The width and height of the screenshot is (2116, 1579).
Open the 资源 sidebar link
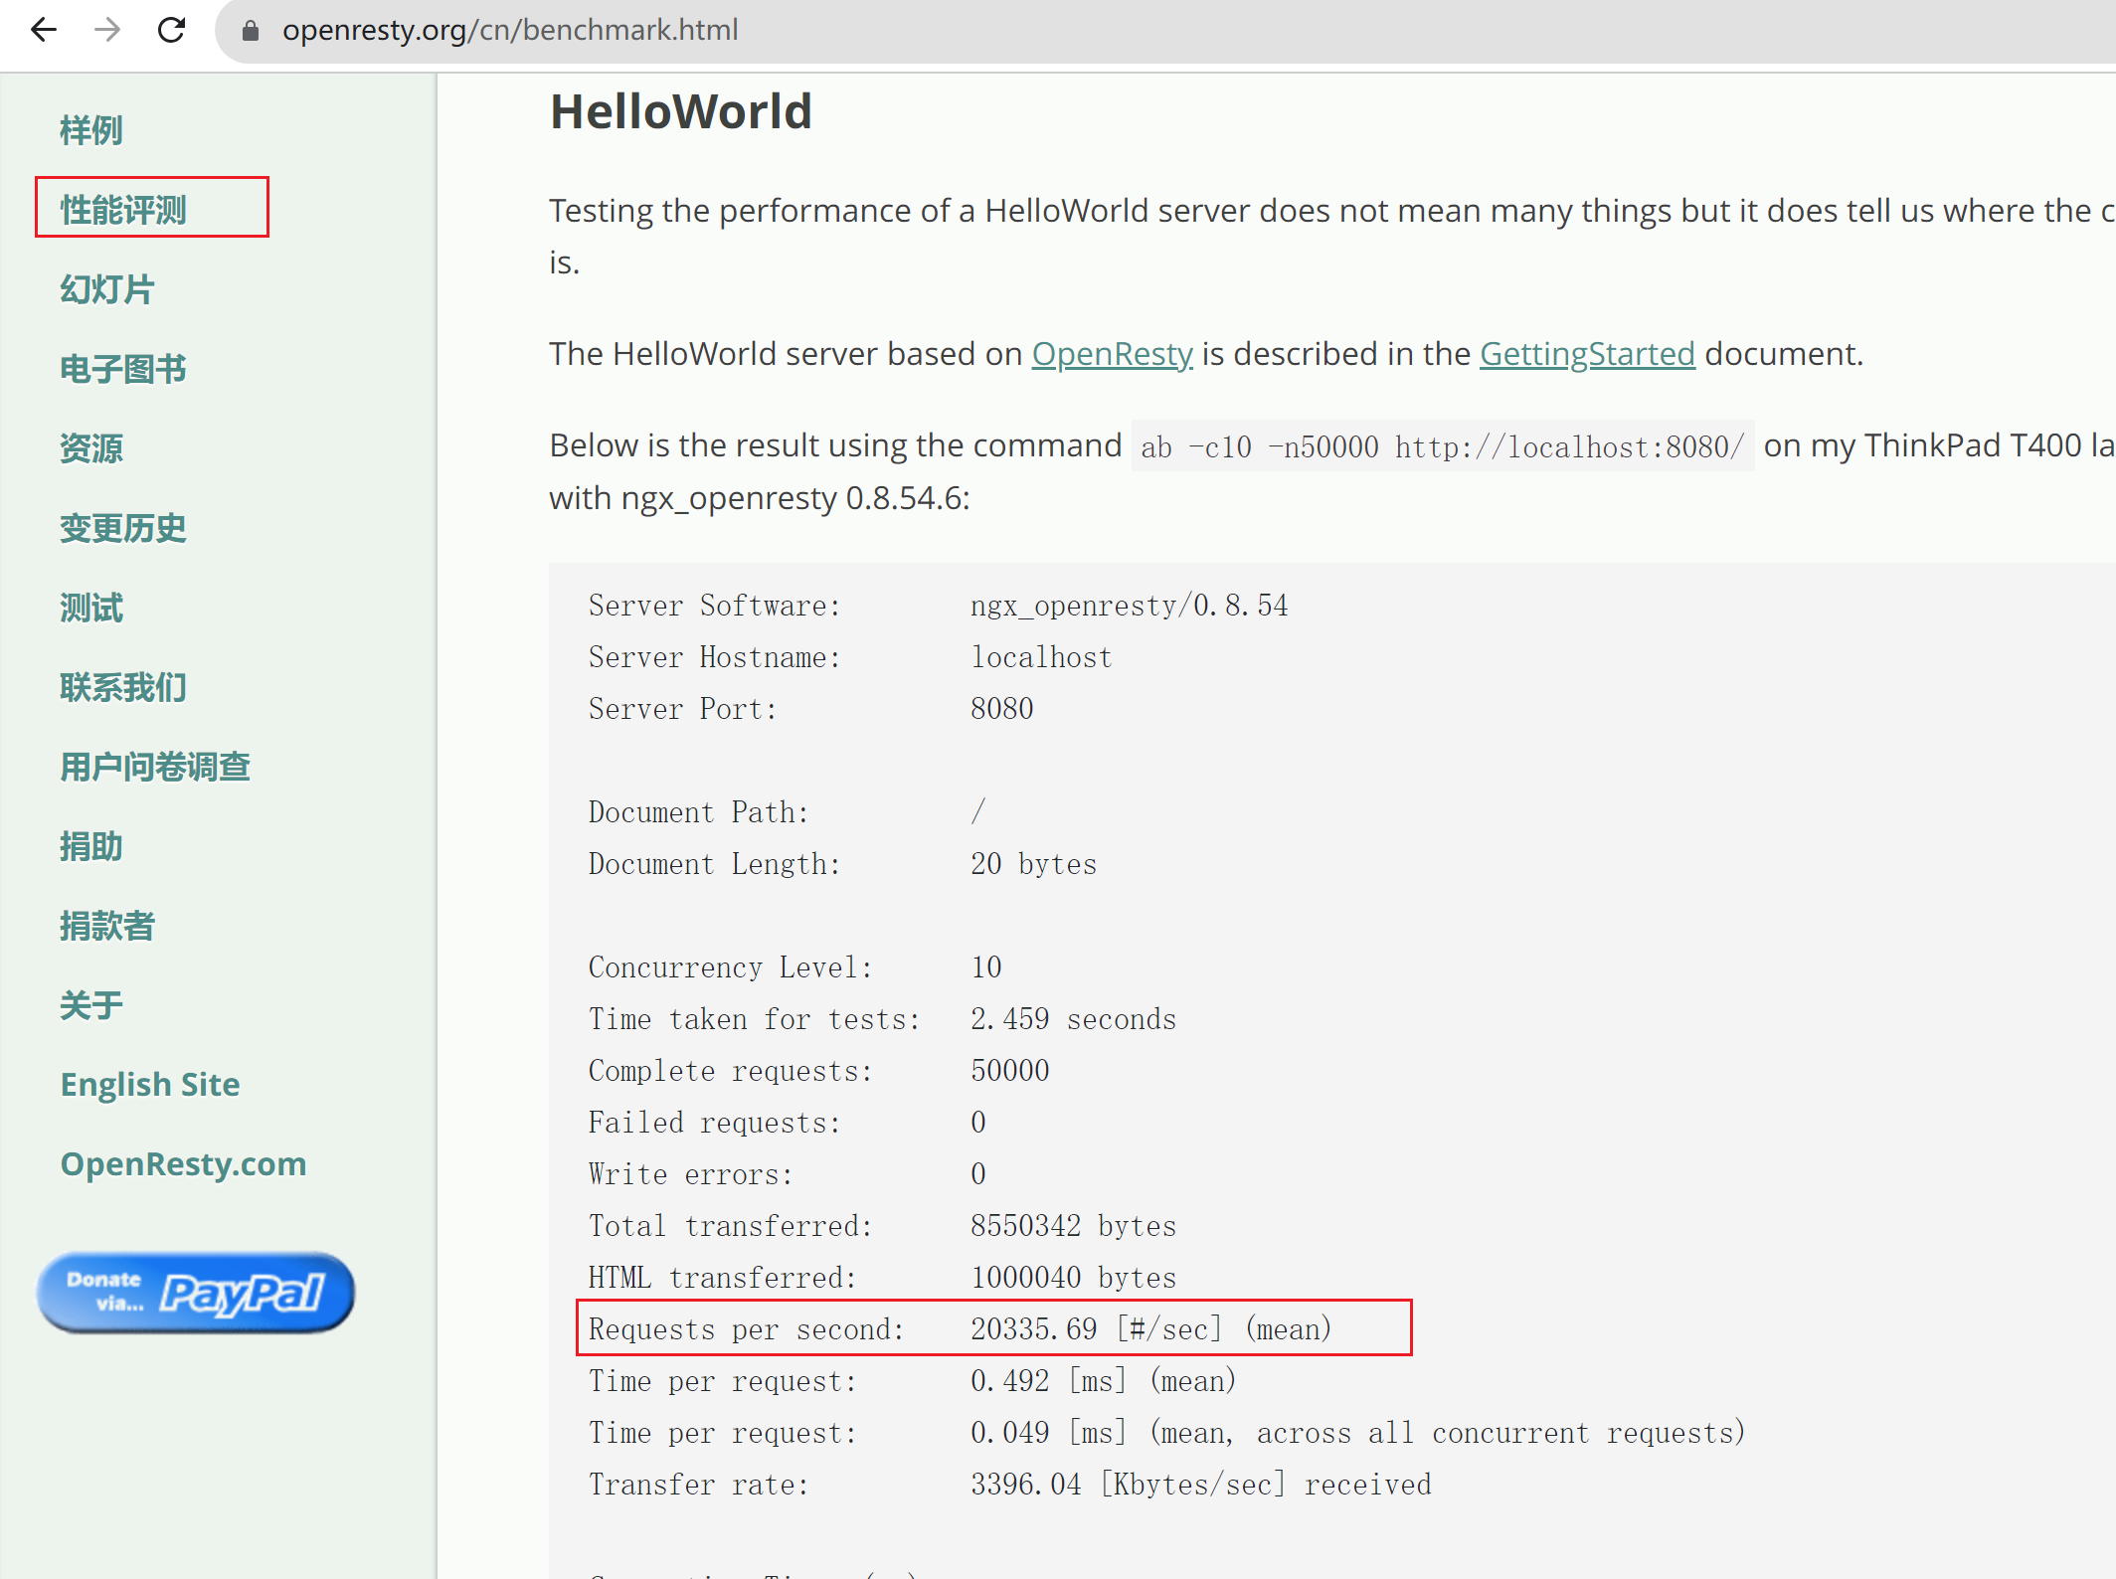[x=91, y=448]
